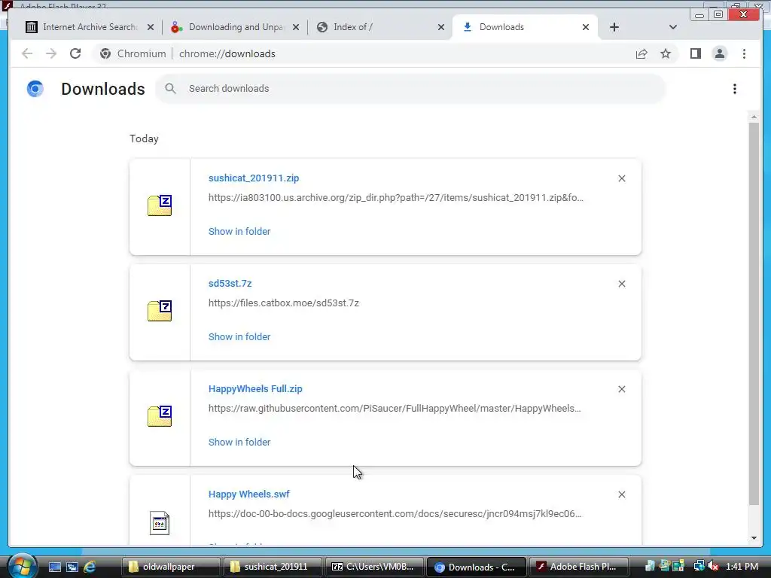Screen dimensions: 771x578
Task: Click the 1:41 PM taskbar clock
Action: [742, 567]
